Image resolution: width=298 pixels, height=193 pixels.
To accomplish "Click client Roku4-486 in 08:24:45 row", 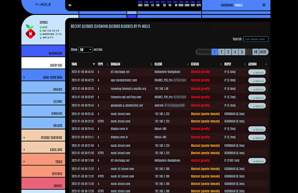I will pos(160,129).
